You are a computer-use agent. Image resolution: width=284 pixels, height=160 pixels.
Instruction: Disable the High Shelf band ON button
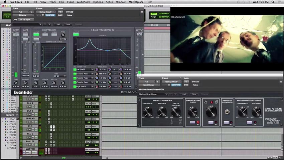point(75,87)
